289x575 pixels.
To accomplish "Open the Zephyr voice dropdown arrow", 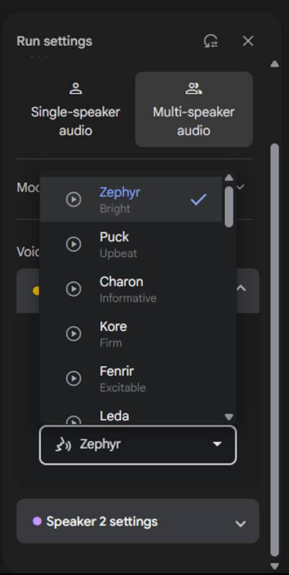I will point(217,445).
